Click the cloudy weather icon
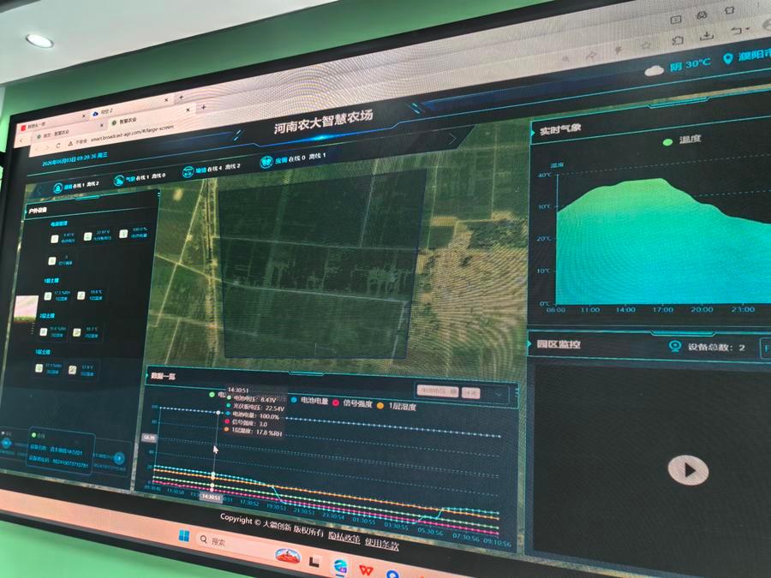 coord(654,70)
